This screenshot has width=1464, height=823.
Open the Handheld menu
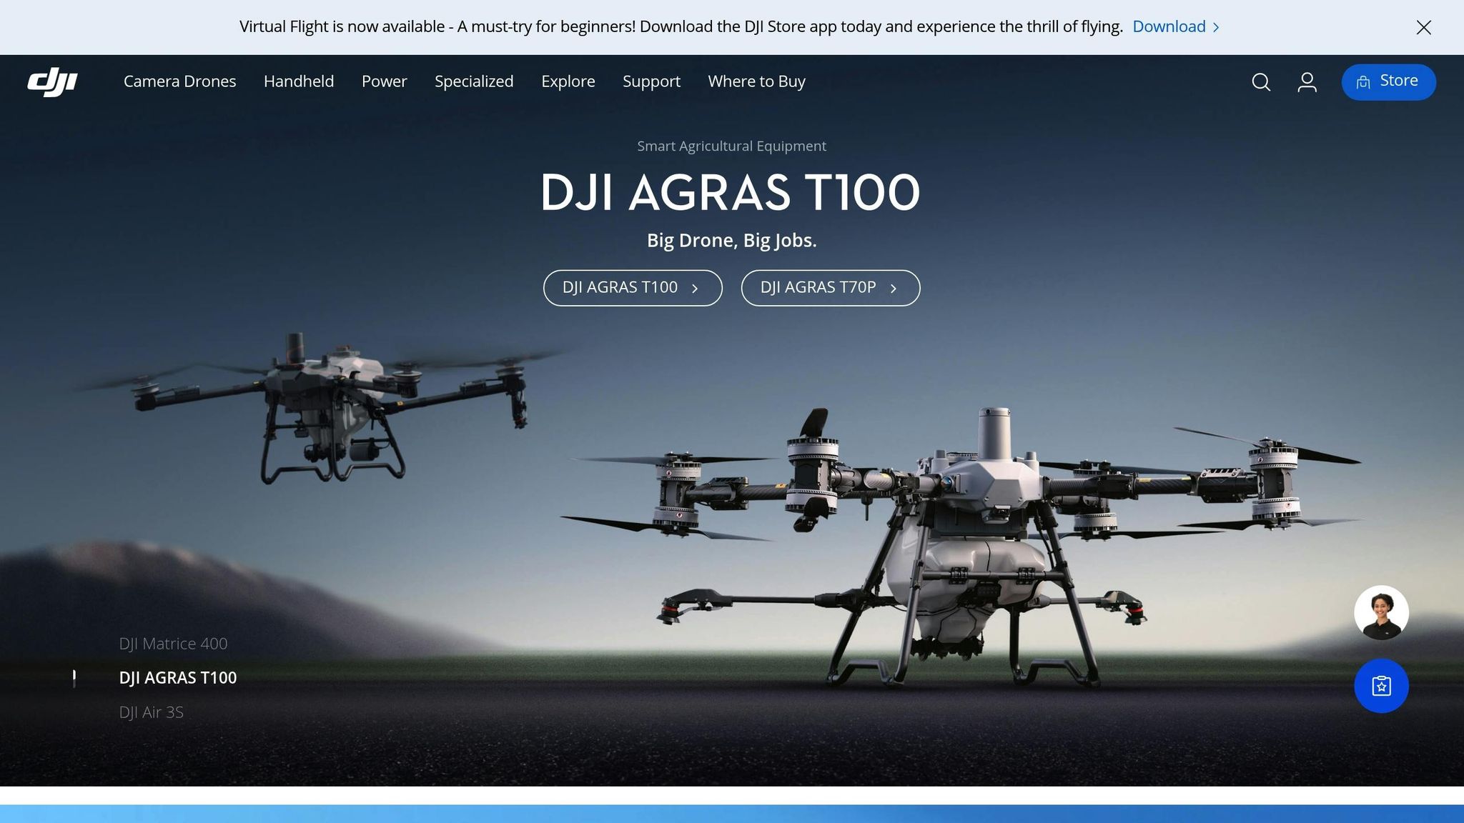coord(299,81)
